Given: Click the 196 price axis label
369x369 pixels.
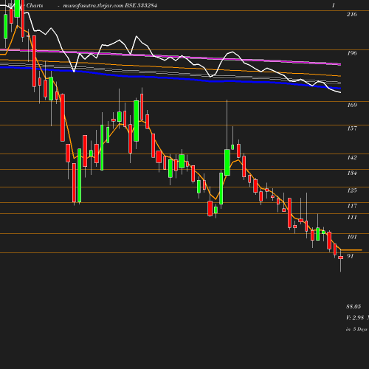Looking at the screenshot, I should [351, 53].
